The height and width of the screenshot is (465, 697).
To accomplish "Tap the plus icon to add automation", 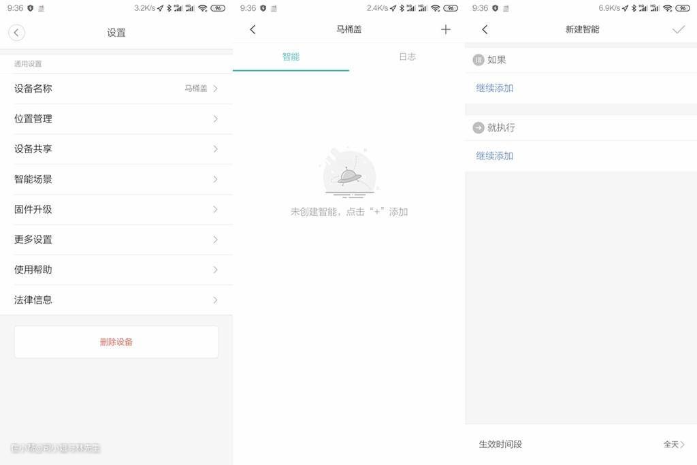I will 446,29.
